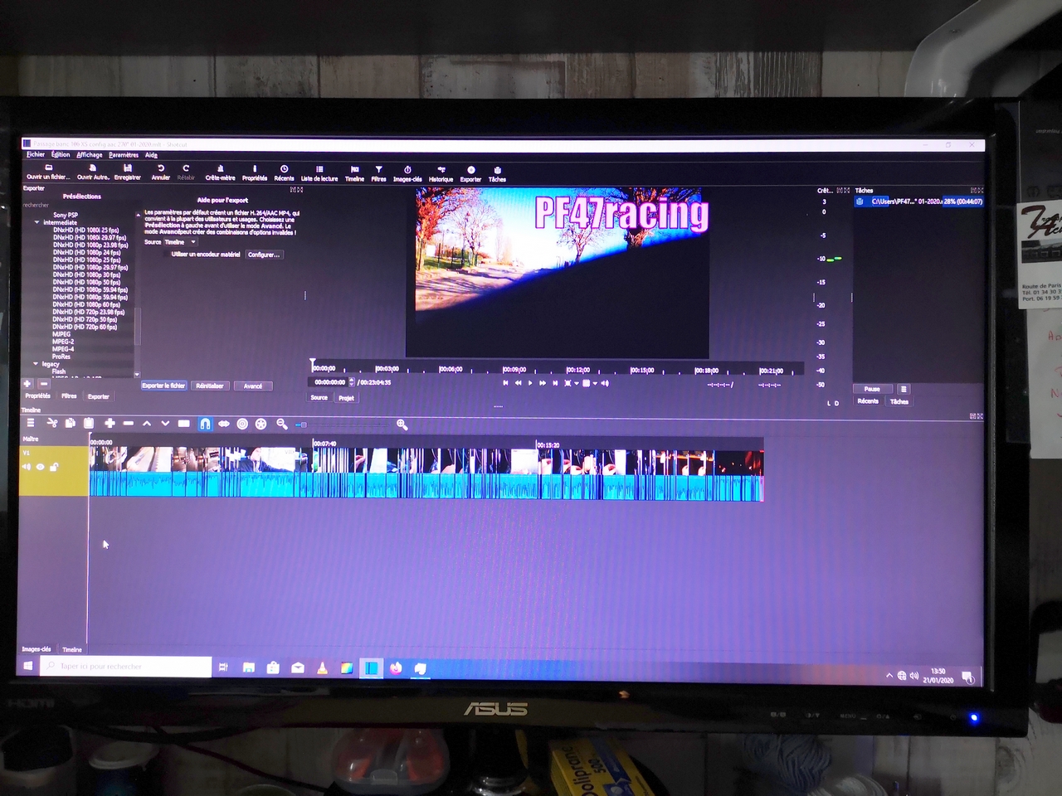Click the ripple icon in timeline toolbar
This screenshot has height=796, width=1062.
coord(242,424)
